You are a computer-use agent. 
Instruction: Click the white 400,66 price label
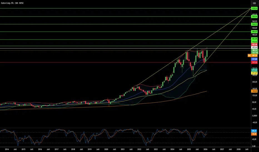point(254,47)
